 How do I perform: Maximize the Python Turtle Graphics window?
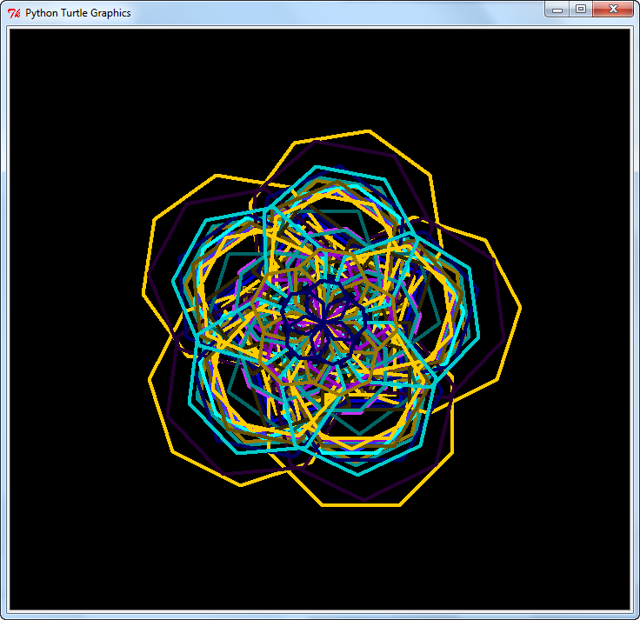[x=581, y=9]
